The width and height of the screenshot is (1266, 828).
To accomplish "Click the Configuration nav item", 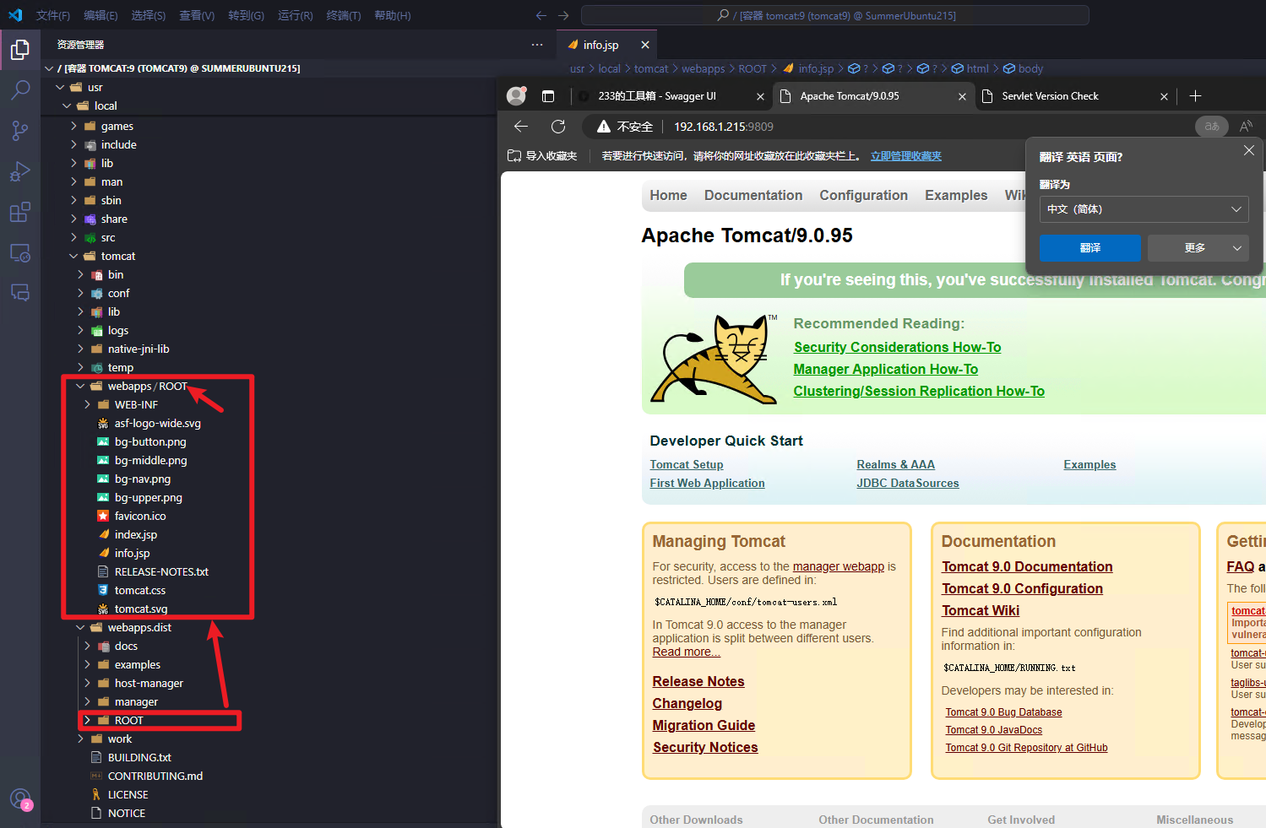I will 863,195.
